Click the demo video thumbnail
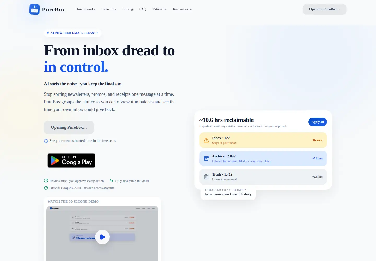Viewport: 376px width, 261px height. click(x=102, y=233)
